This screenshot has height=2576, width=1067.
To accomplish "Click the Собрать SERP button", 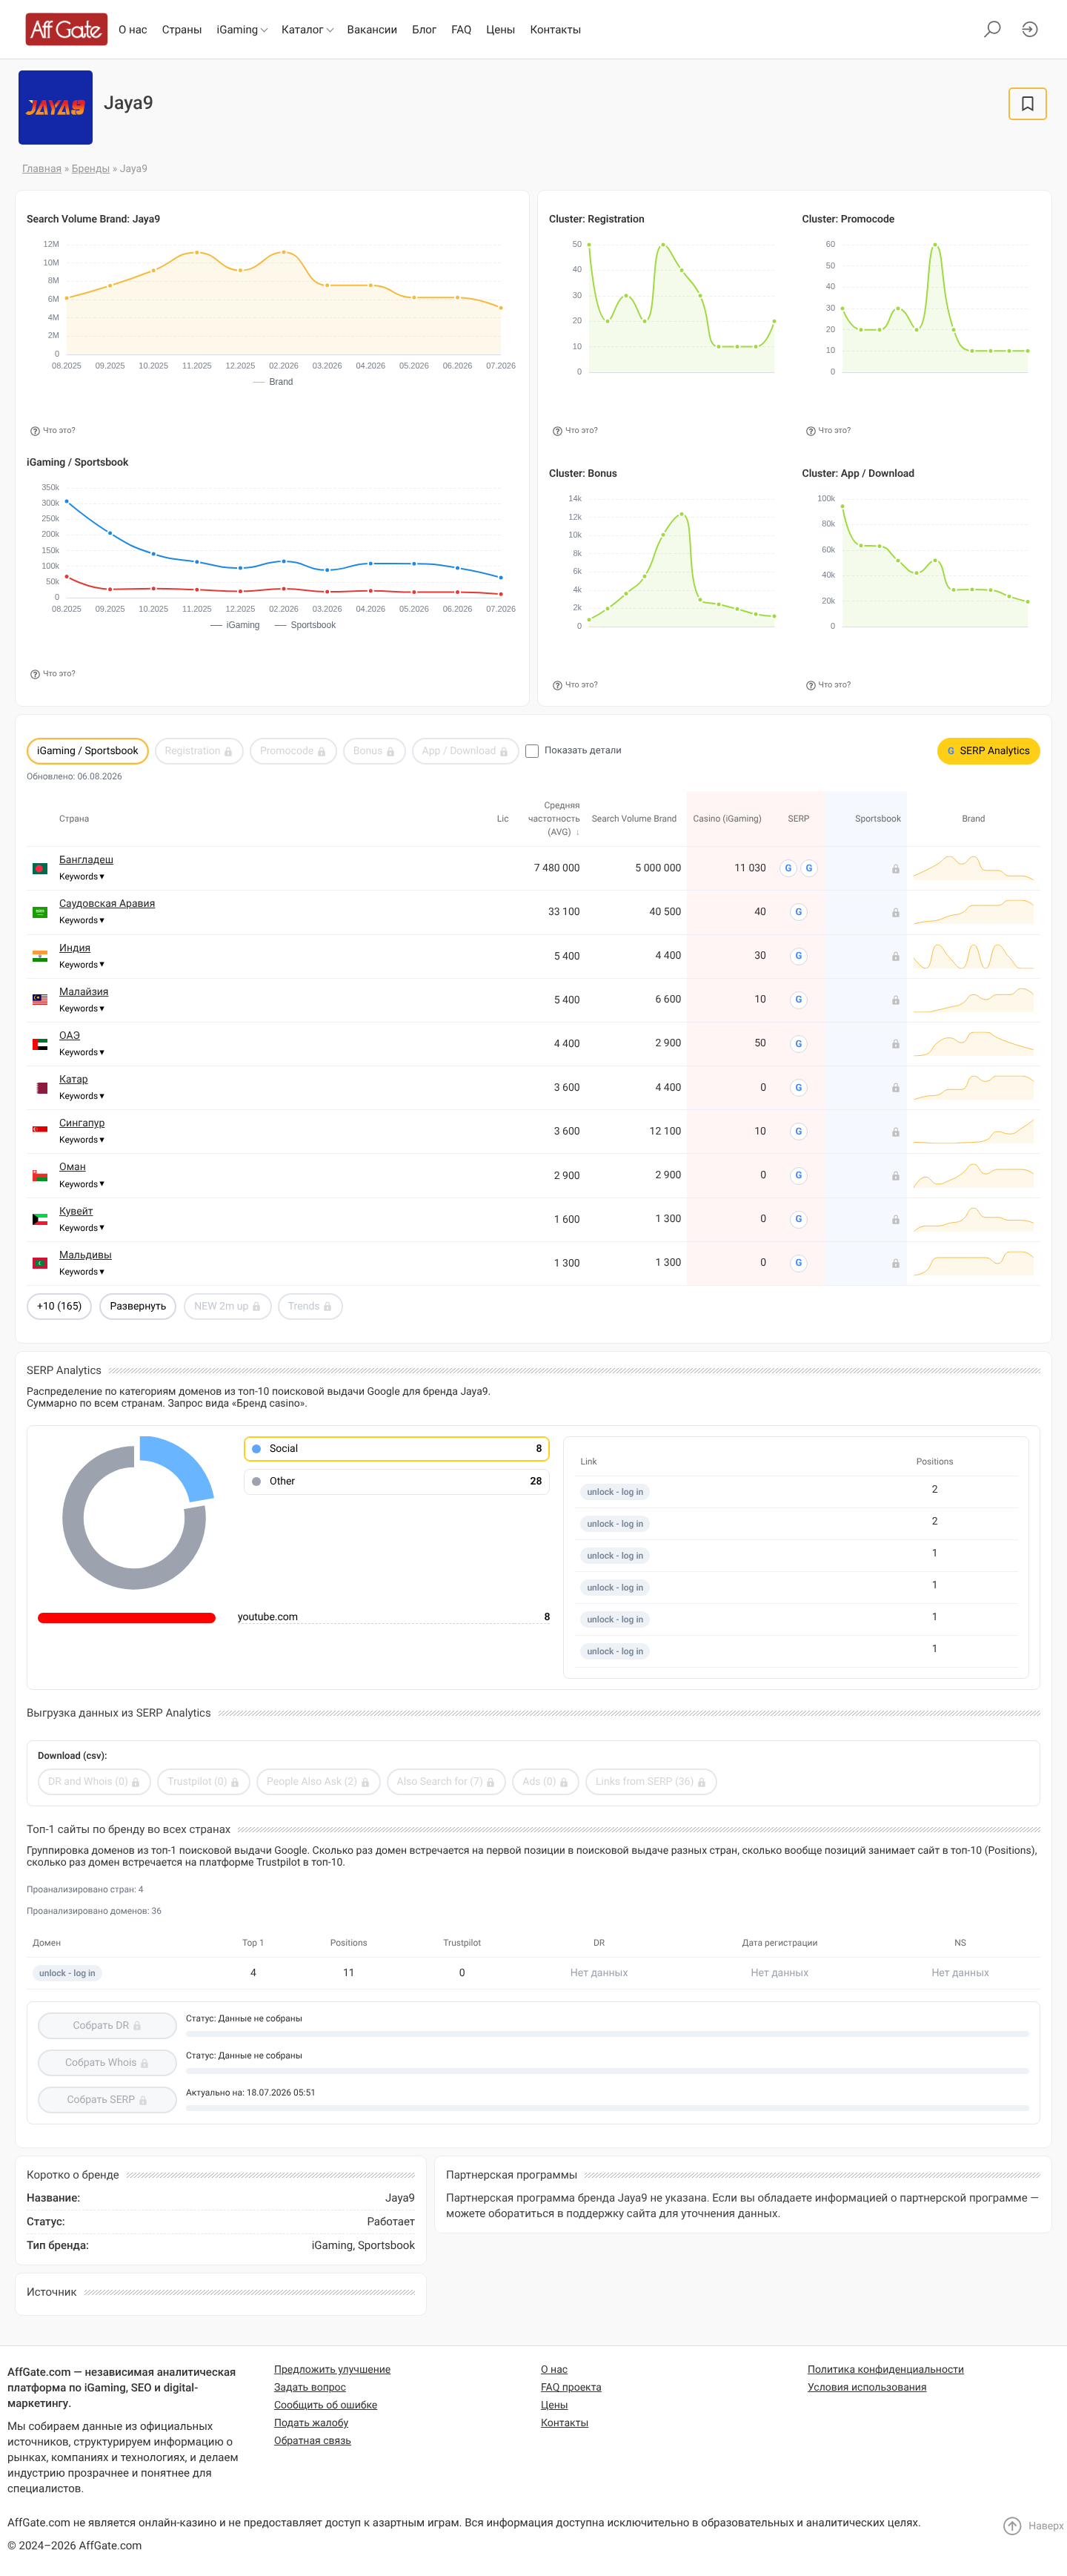I will tap(107, 2100).
